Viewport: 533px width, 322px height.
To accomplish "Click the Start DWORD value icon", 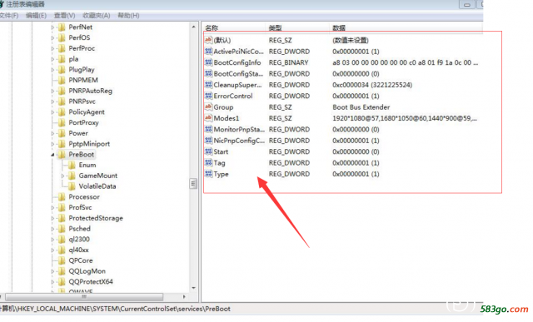I will tap(208, 151).
